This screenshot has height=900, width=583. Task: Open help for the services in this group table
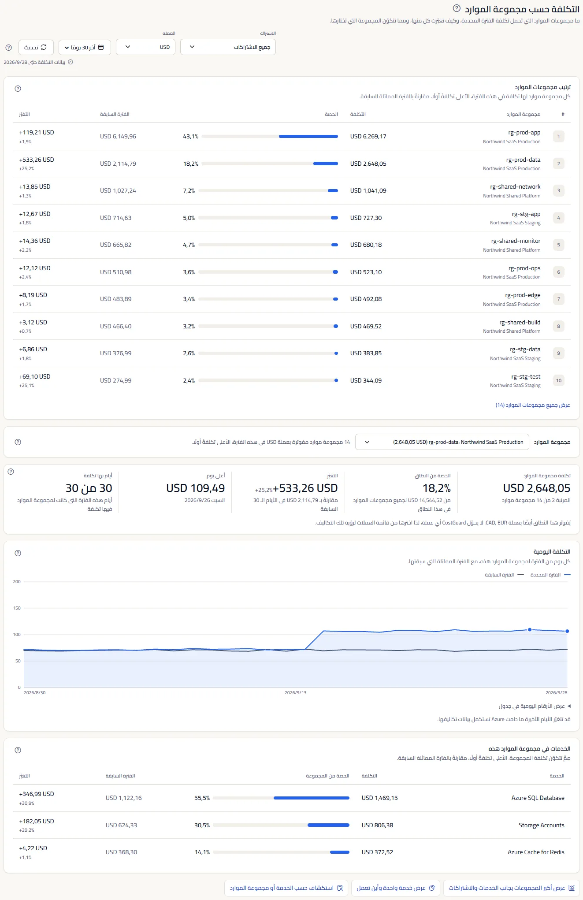18,750
